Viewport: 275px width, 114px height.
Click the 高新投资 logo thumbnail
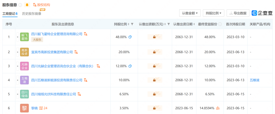24,52
